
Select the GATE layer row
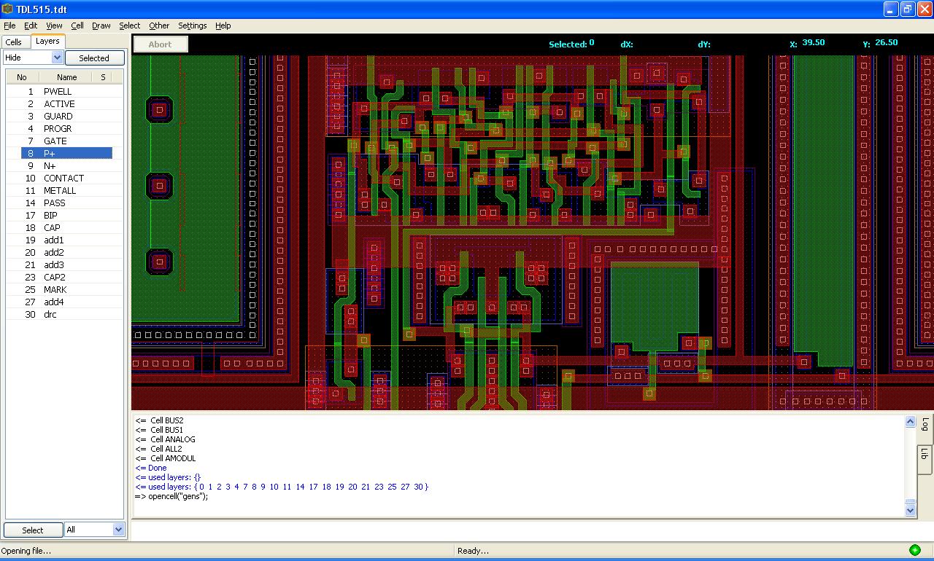(66, 141)
